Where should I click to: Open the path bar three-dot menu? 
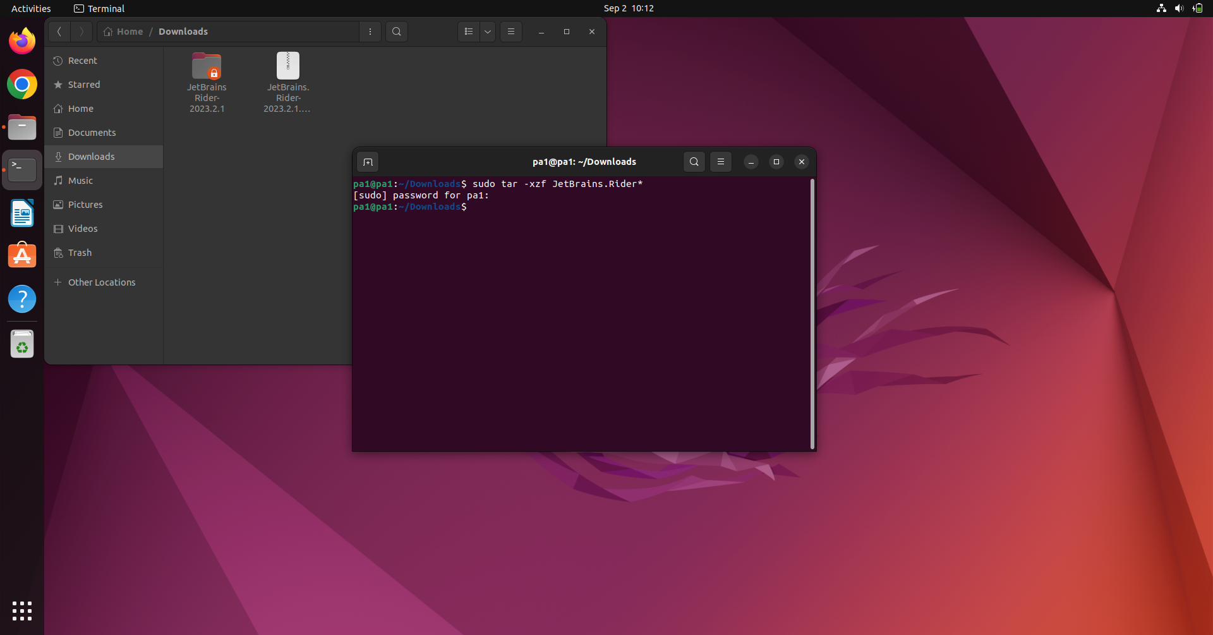tap(370, 32)
